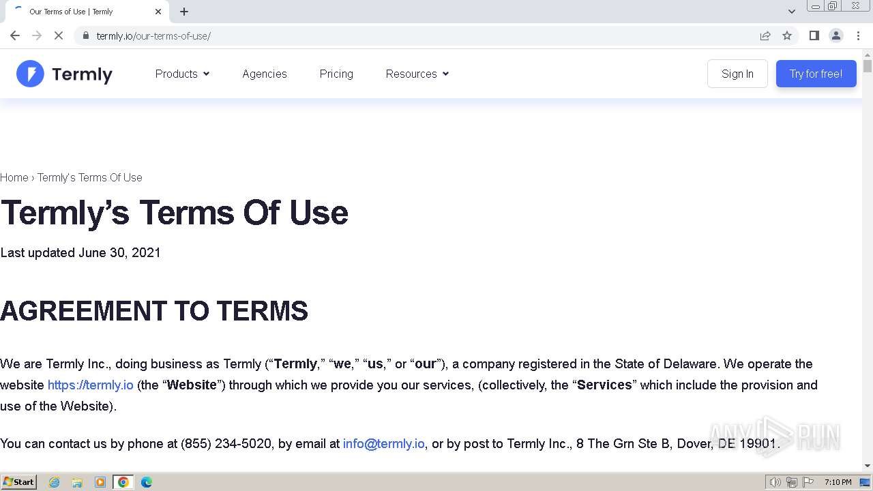Click the Sign In button
873x491 pixels.
tap(737, 74)
